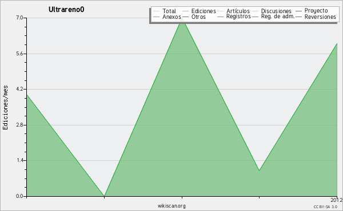Screen dimensions: 343x211
Task: Click the 4.2 y-axis value
Action: [19, 89]
